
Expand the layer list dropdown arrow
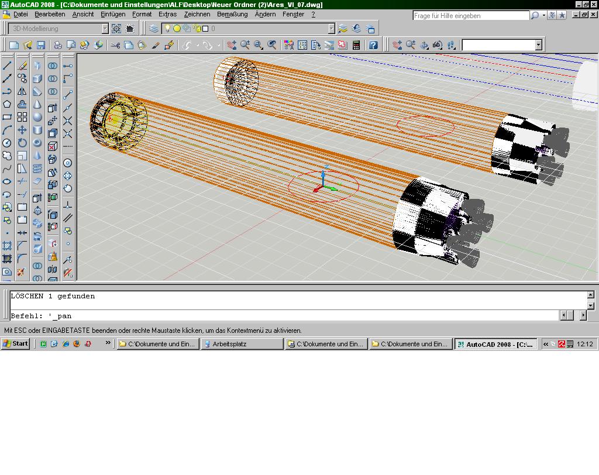331,29
